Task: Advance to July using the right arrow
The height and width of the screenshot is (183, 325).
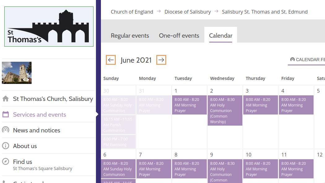Action: pos(161,60)
